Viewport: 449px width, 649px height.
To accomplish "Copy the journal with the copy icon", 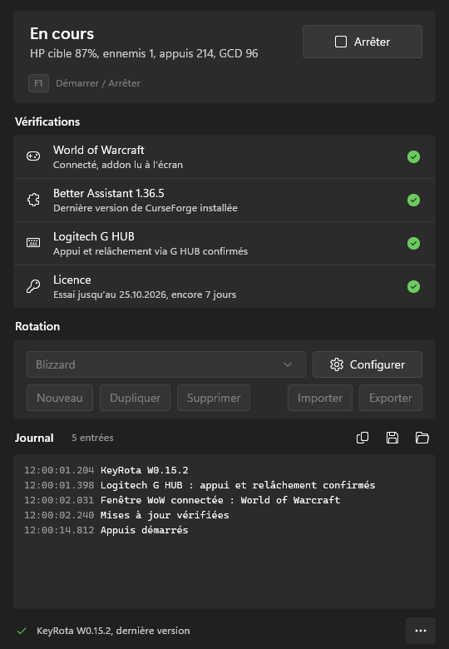I will [x=363, y=438].
